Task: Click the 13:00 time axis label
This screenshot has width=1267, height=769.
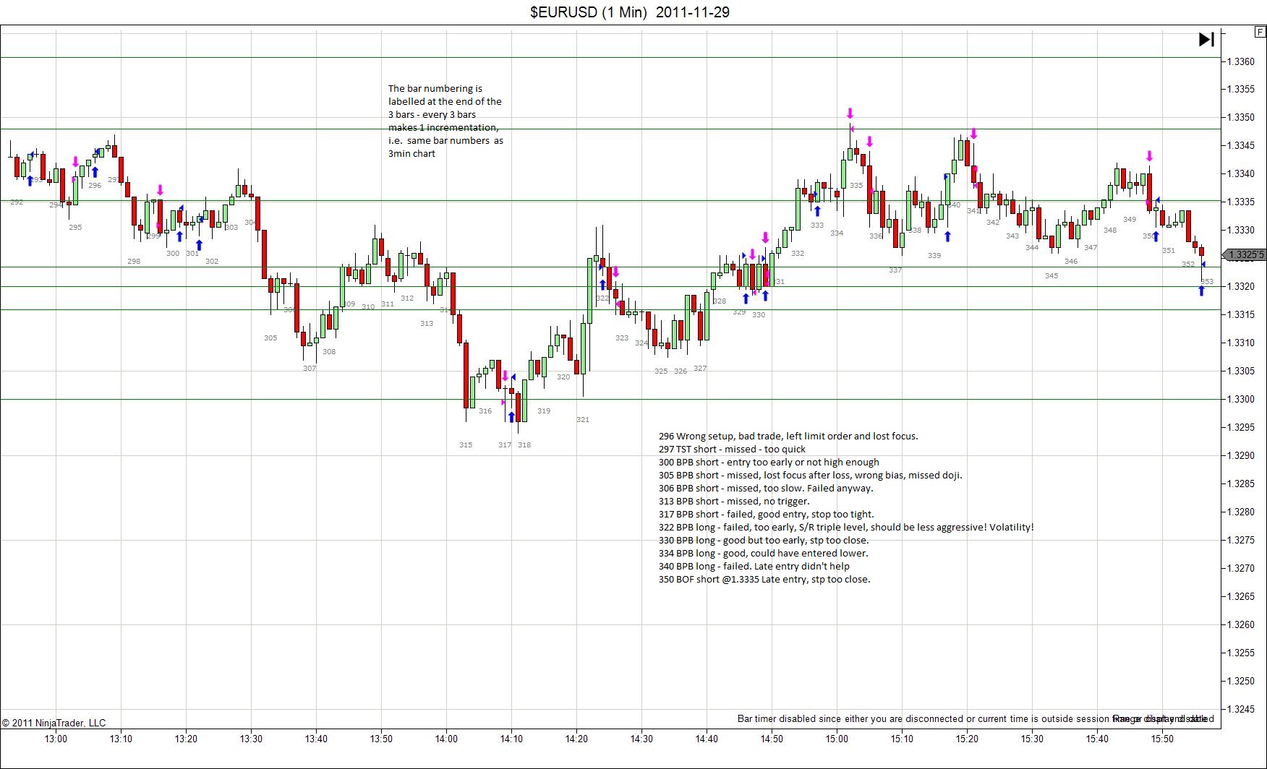Action: [x=56, y=739]
